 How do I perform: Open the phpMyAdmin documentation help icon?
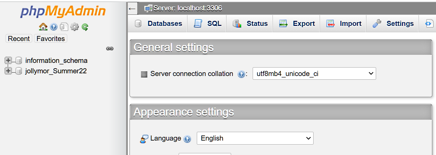pos(53,27)
